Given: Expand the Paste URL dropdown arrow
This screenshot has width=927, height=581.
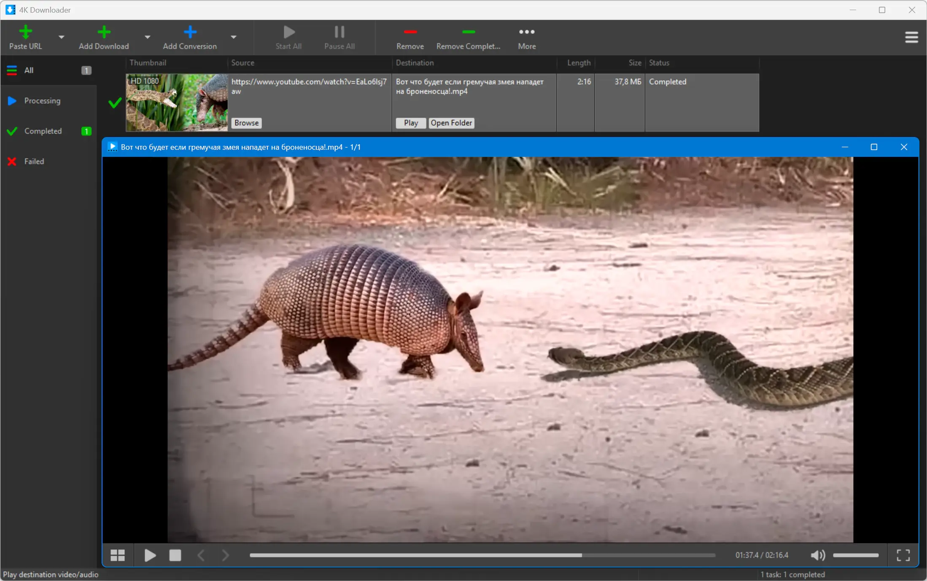Looking at the screenshot, I should pos(62,37).
